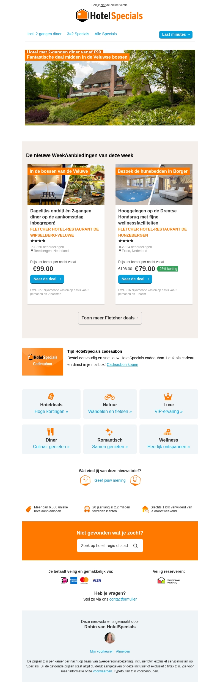The image size is (220, 682).
Task: Open Alle Specials in navigation
Action: click(x=106, y=34)
